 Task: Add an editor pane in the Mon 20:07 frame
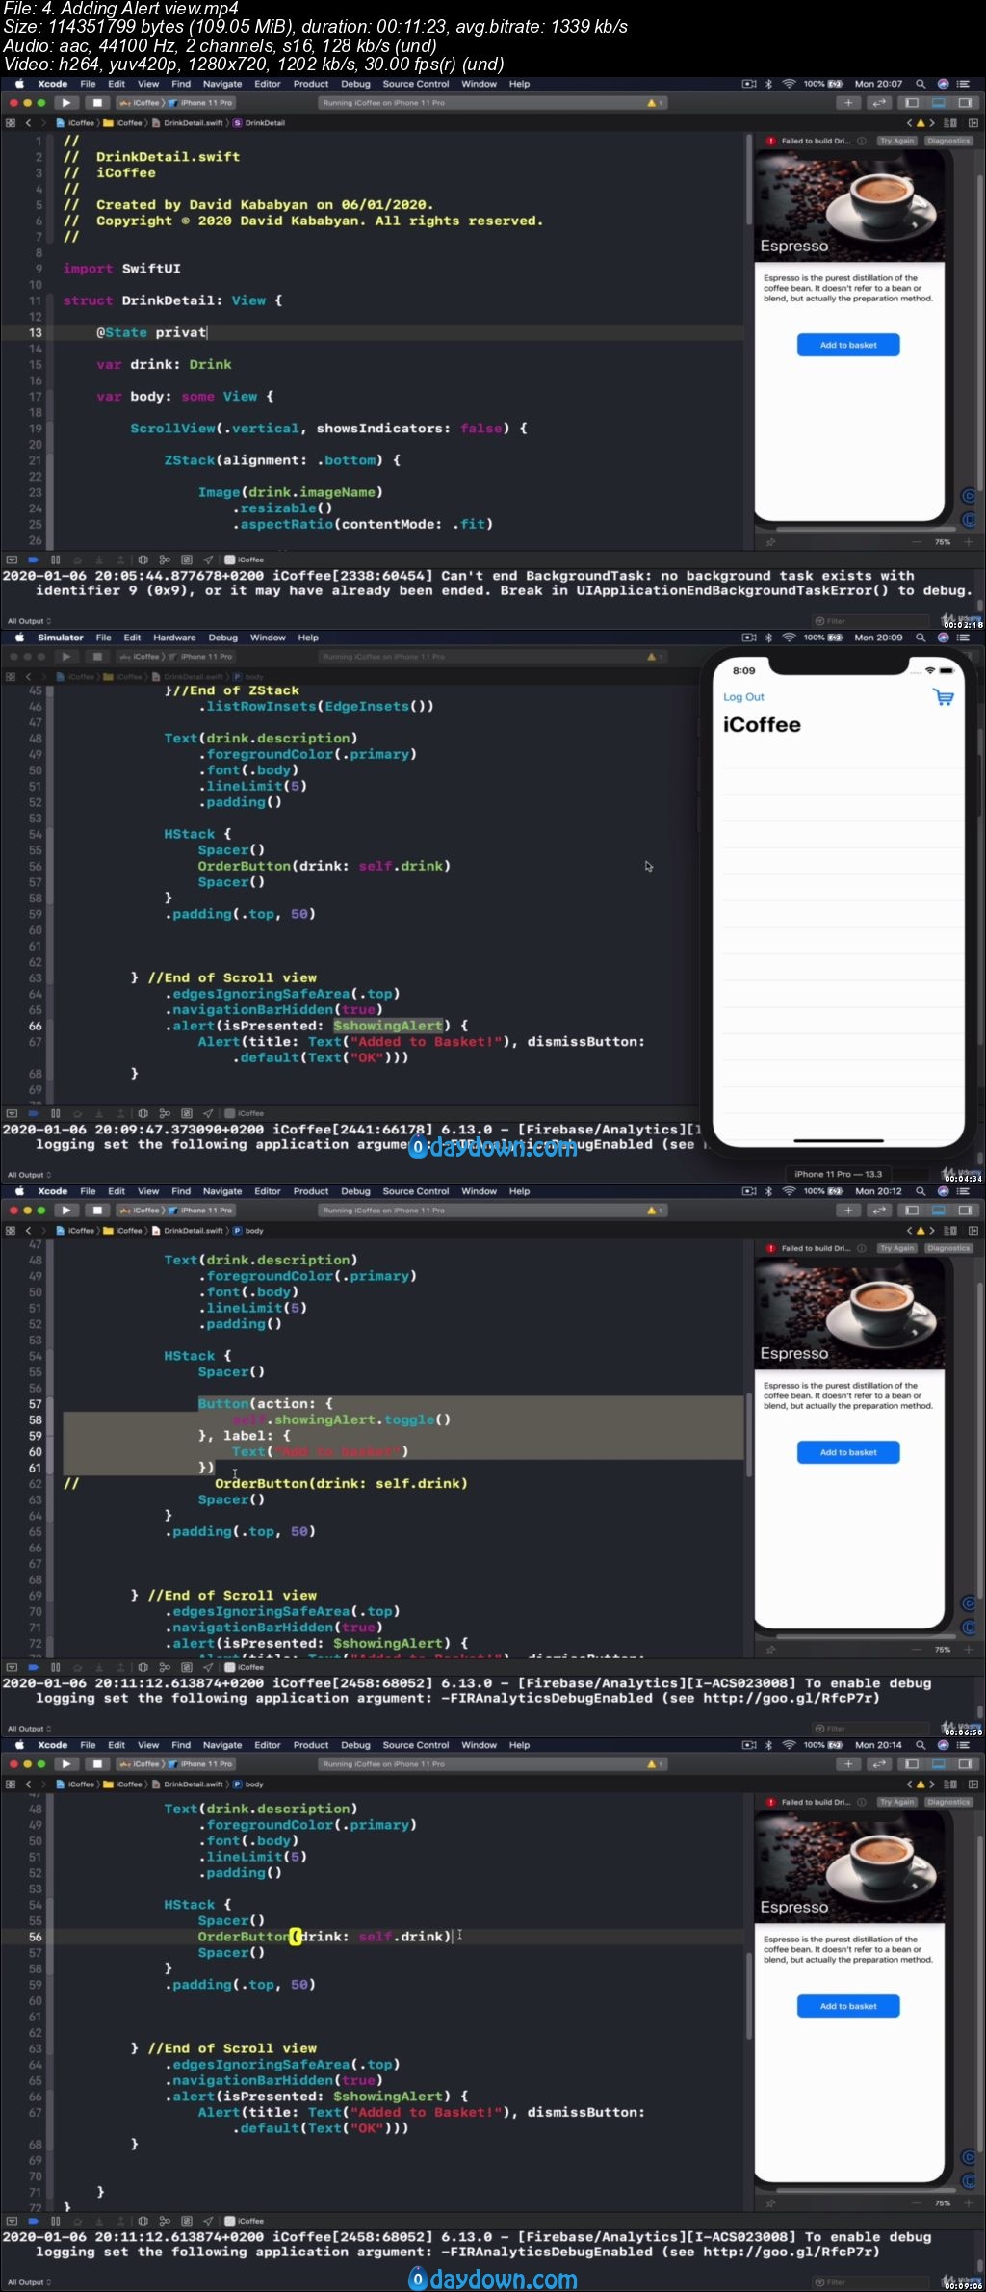point(973,123)
